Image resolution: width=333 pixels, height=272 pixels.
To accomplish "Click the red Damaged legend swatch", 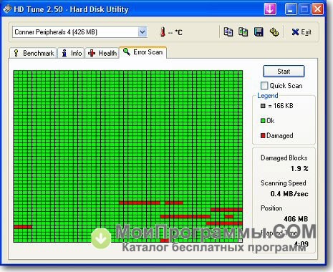I will click(263, 136).
